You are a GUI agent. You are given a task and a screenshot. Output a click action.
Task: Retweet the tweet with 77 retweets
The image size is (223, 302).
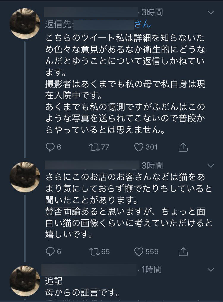point(95,147)
